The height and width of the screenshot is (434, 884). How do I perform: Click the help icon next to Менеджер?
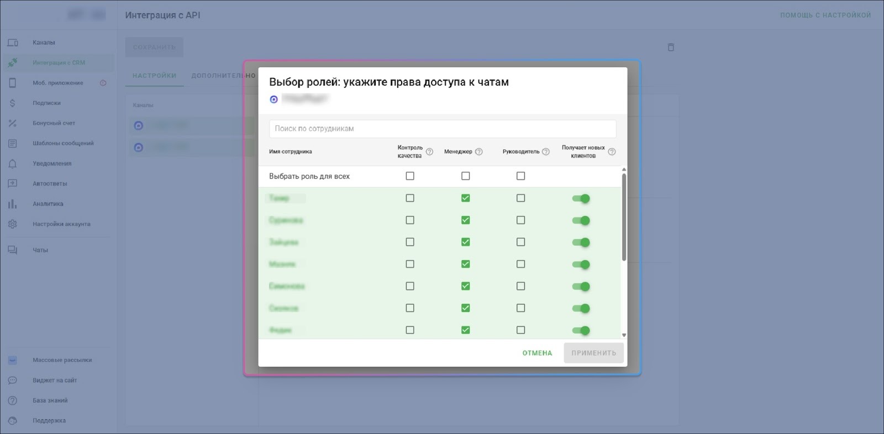pyautogui.click(x=479, y=152)
